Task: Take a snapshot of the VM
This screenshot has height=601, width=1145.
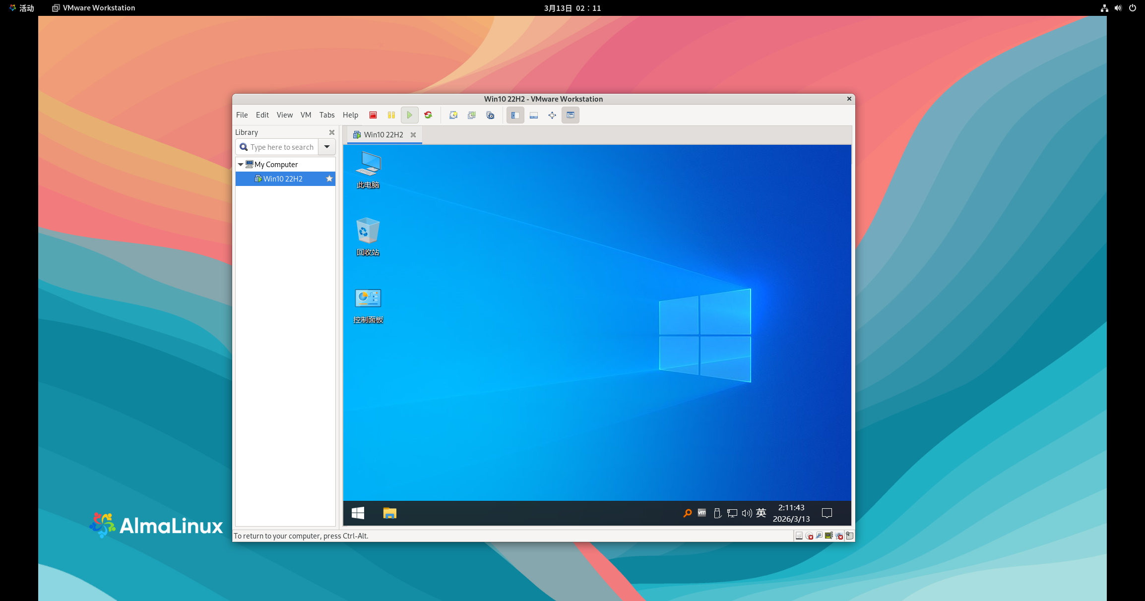Action: 453,115
